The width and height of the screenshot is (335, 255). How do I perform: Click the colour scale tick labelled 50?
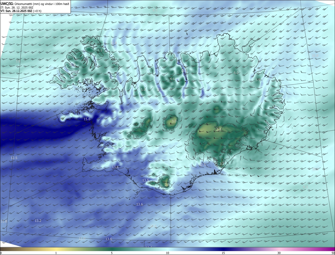[333, 253]
